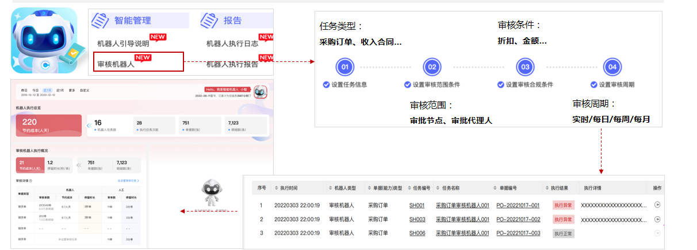Click the 21 节约成本(人天) red card
Screen dimensions: 697x250
click(30, 165)
